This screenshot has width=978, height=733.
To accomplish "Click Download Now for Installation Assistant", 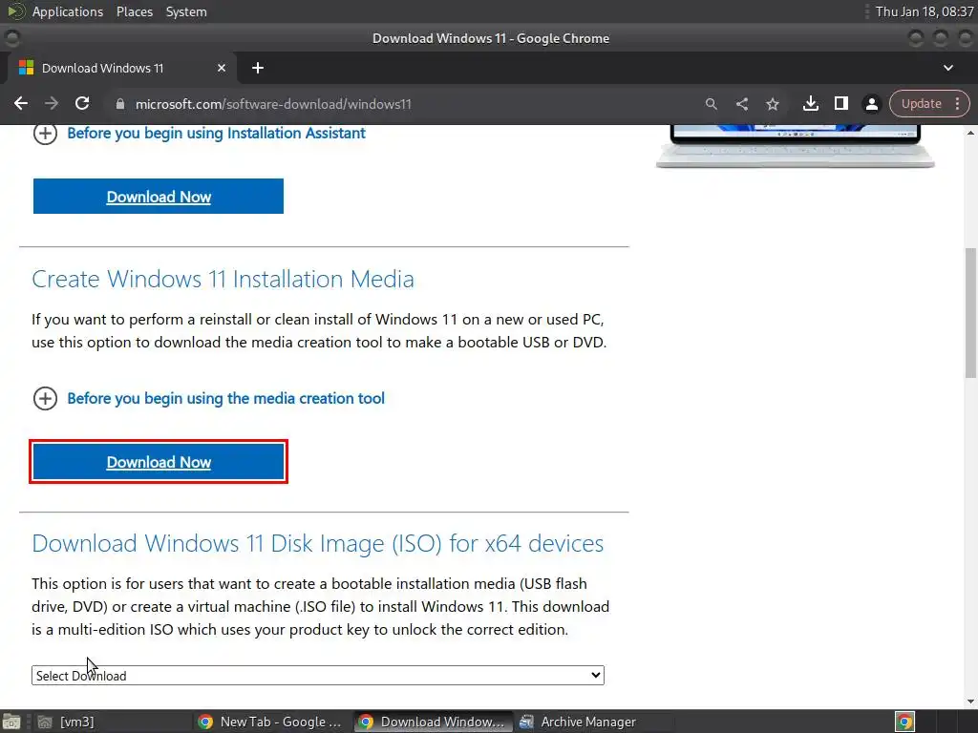I will point(159,197).
